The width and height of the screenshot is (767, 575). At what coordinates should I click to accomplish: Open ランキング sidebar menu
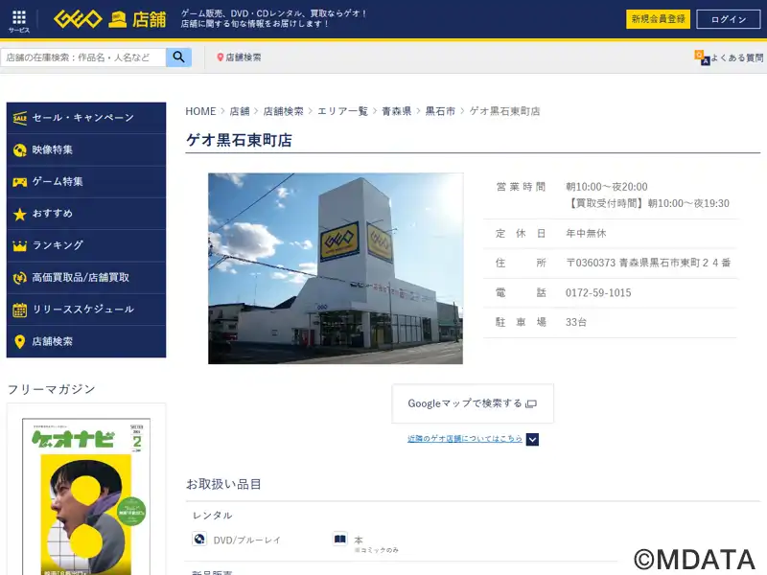pyautogui.click(x=86, y=245)
